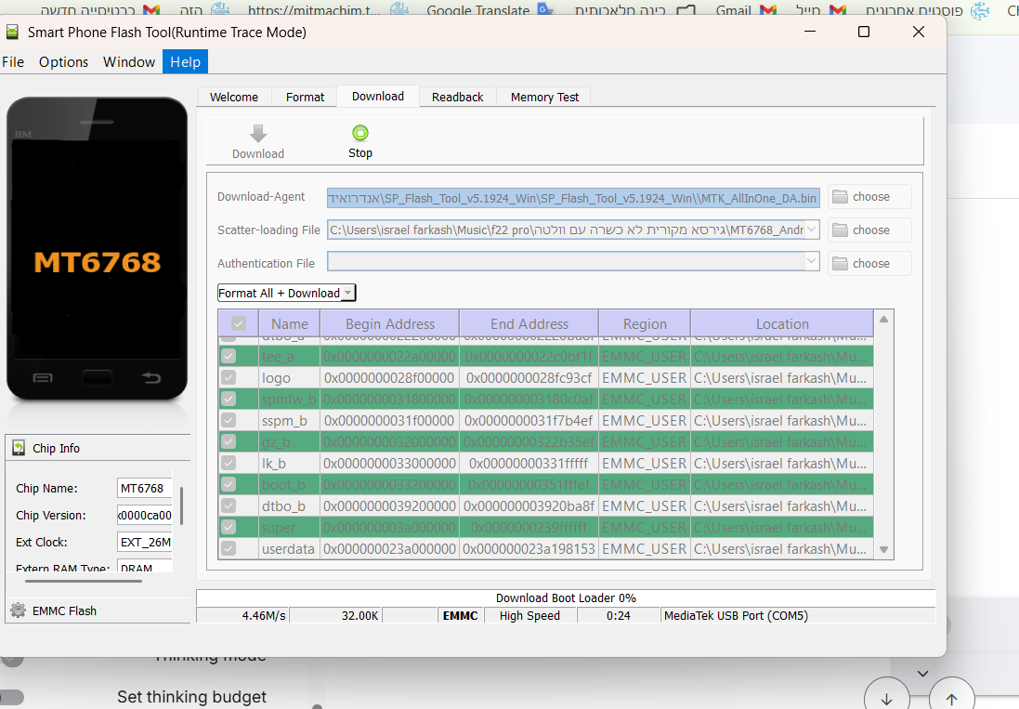
Task: Click MediaTek USB Port (COM5) status entry
Action: pyautogui.click(x=797, y=615)
